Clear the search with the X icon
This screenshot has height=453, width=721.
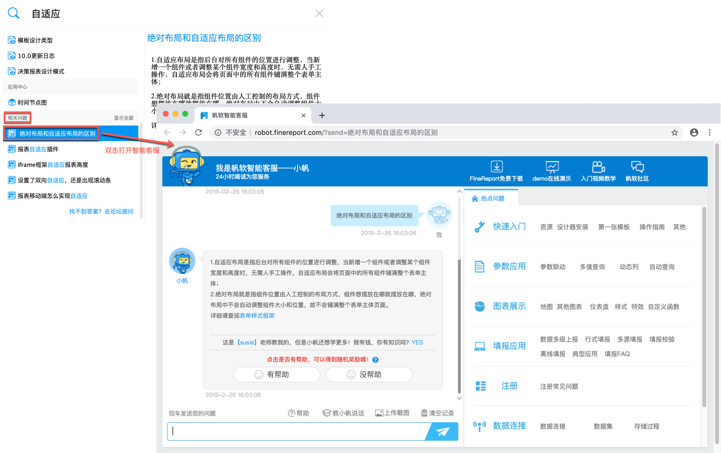pyautogui.click(x=319, y=13)
